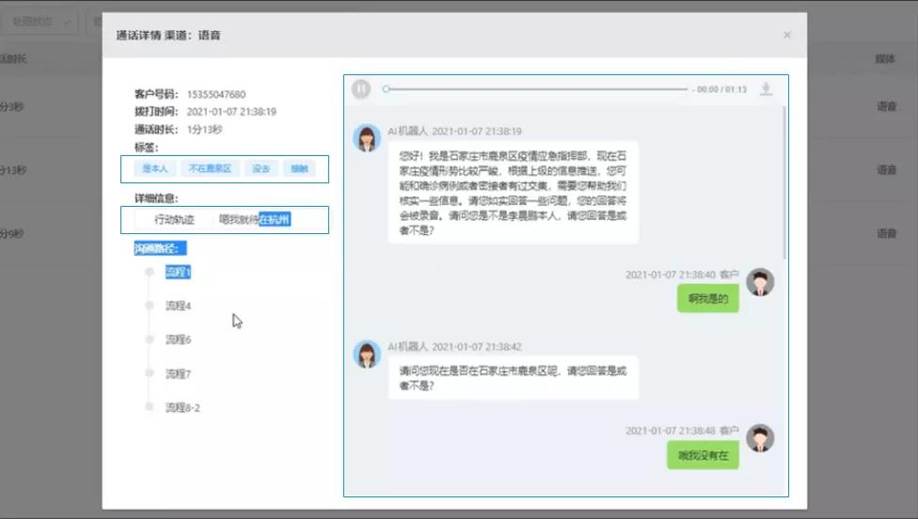Viewport: 918px width, 519px height.
Task: Click the audio progress bar track
Action: pyautogui.click(x=536, y=89)
